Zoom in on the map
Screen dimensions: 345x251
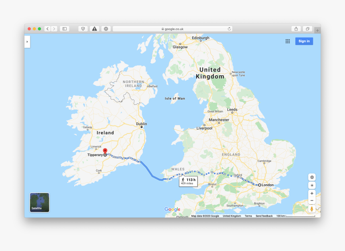pos(312,193)
